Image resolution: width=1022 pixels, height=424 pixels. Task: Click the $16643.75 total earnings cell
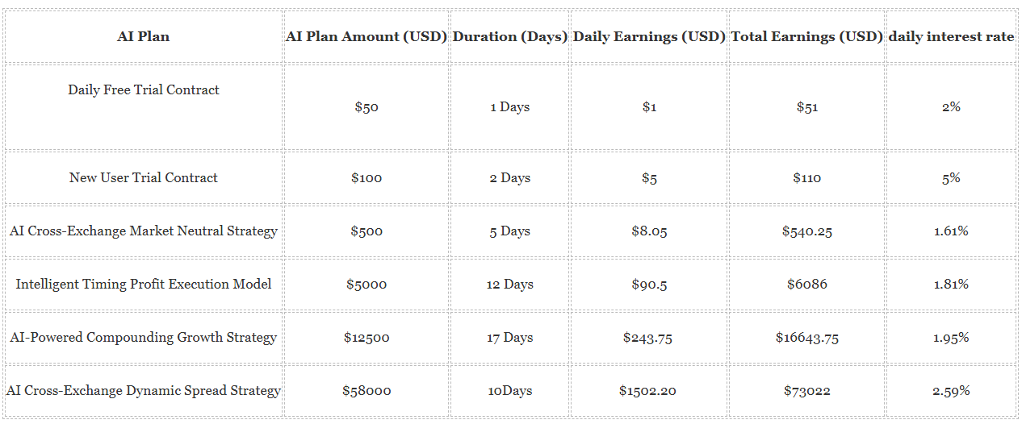(807, 337)
